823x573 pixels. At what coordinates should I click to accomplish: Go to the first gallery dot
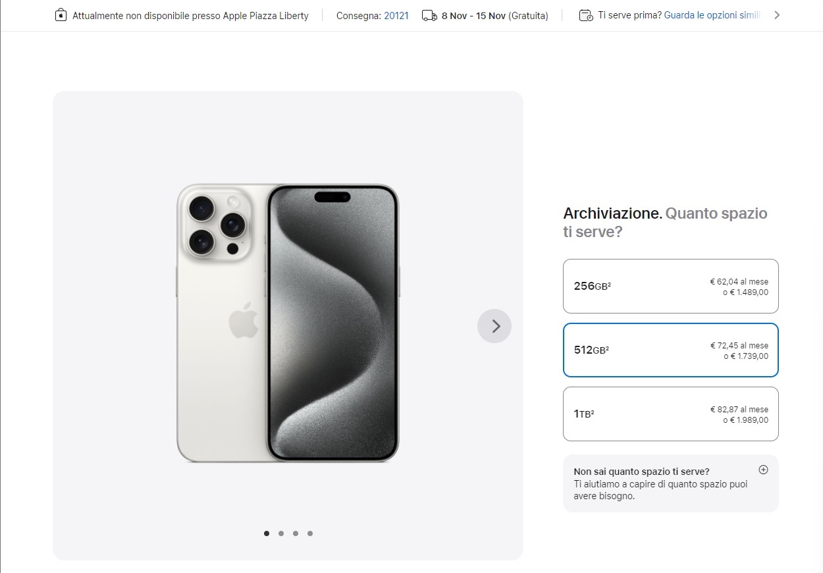tap(267, 533)
